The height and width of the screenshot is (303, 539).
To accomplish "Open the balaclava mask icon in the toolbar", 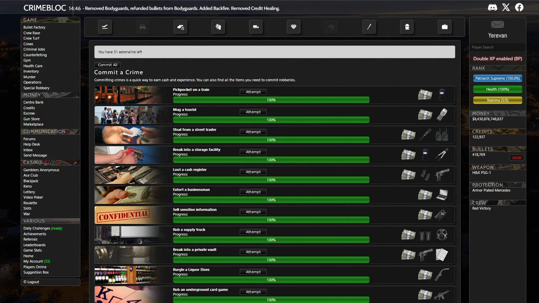I will point(407,27).
